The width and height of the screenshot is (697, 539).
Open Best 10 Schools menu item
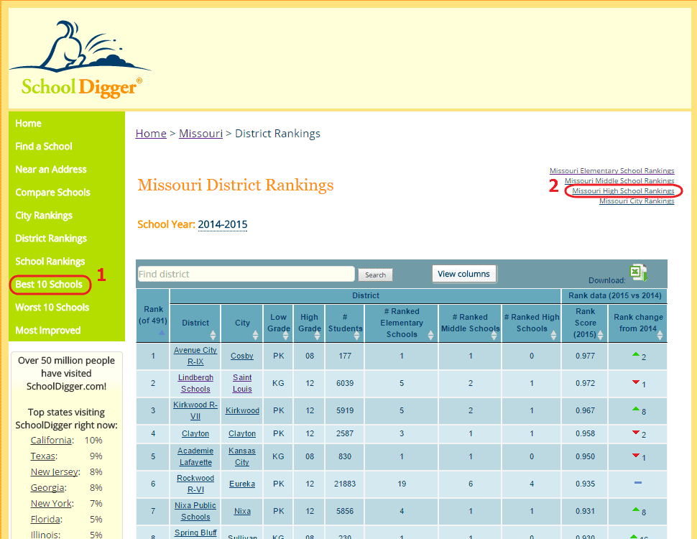(x=49, y=285)
